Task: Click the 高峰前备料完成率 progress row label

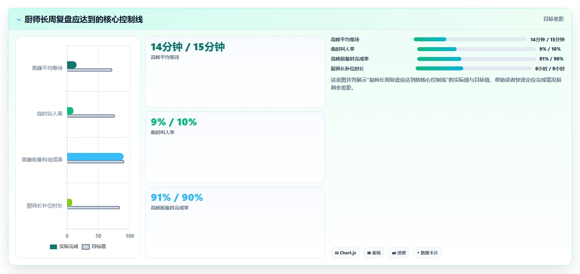Action: click(350, 59)
